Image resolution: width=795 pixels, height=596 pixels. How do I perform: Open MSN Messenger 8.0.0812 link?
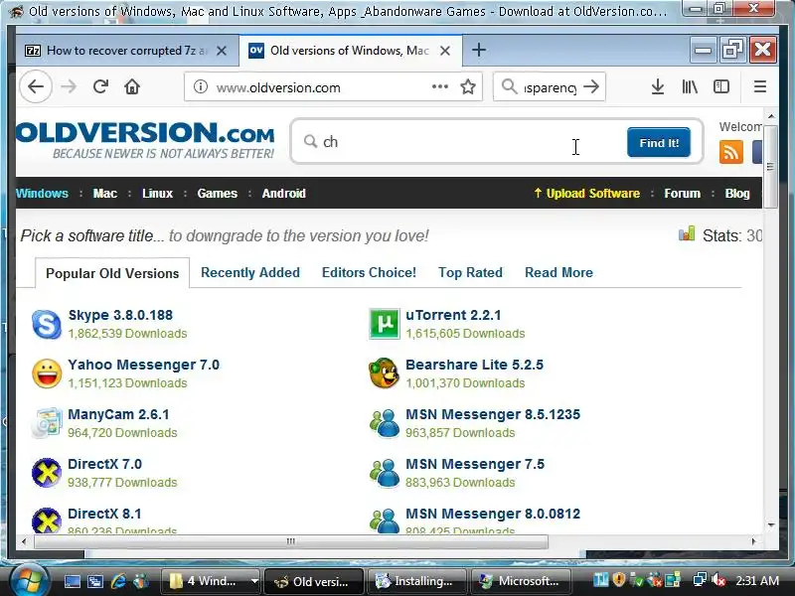coord(492,514)
